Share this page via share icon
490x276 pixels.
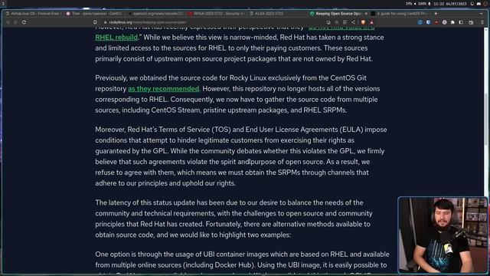[x=353, y=22]
